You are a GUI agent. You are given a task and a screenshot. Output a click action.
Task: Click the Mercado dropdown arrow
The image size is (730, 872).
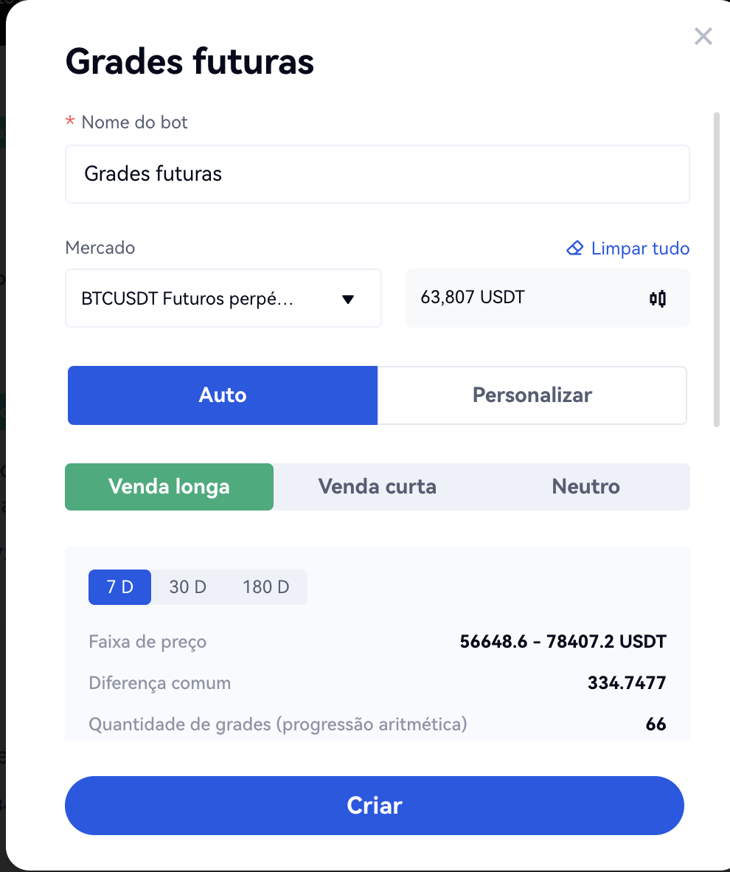click(x=349, y=299)
